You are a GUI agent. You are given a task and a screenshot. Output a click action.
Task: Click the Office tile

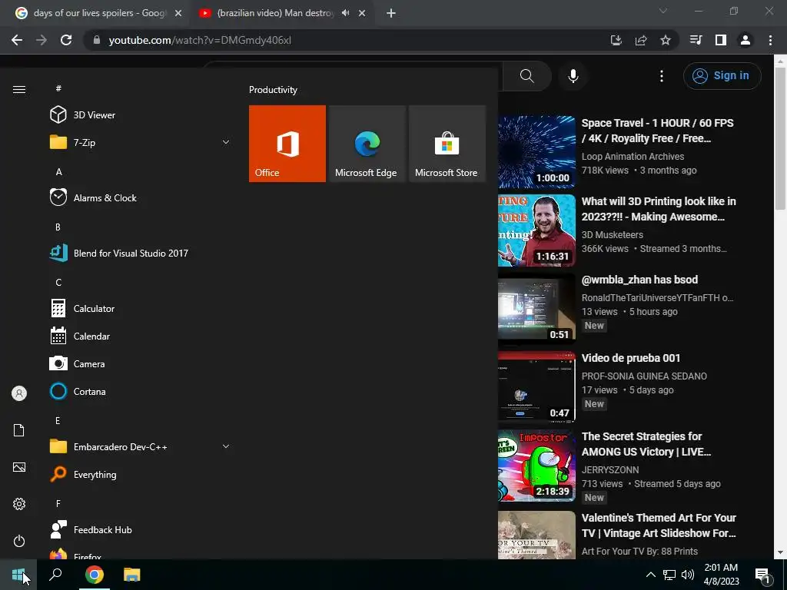287,144
